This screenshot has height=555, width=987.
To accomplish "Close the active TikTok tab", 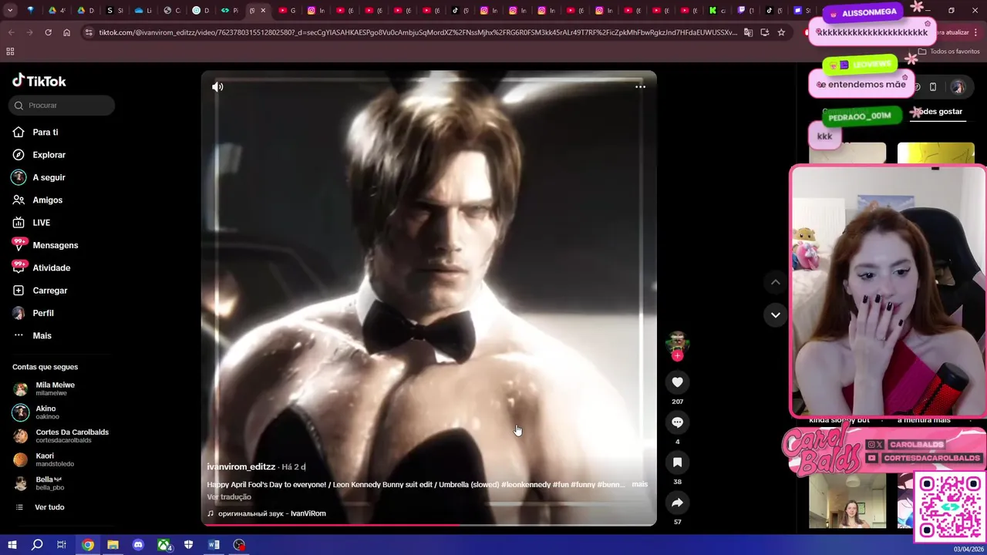I will (x=263, y=10).
